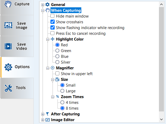
Task: Click the scrollbar down arrow
Action: tap(162, 119)
